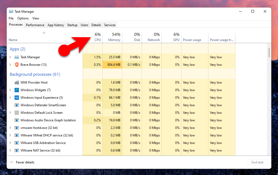Switch to the App history tab

click(x=56, y=25)
